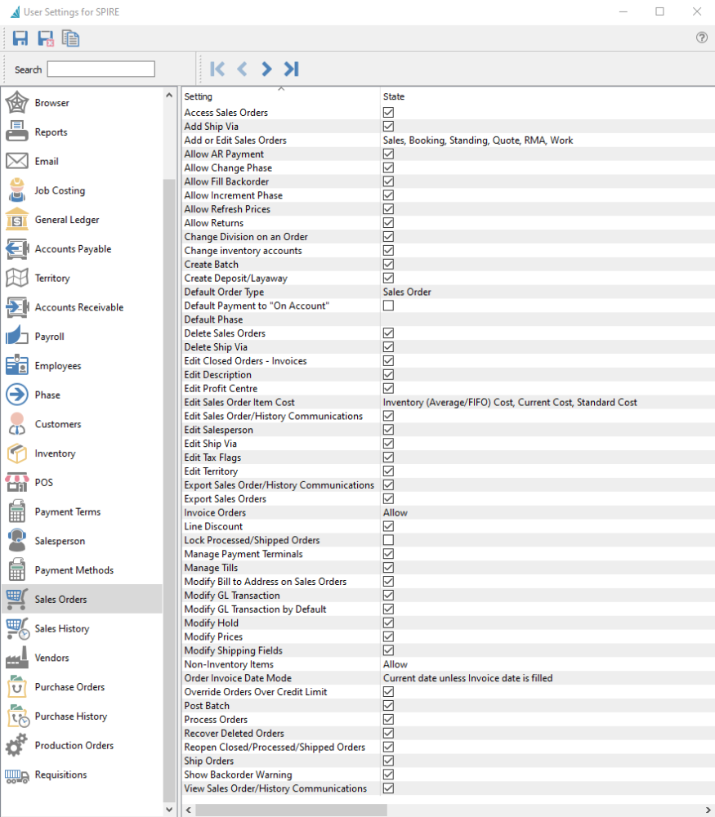The image size is (715, 817).
Task: Open Territory map icon
Action: coord(16,279)
